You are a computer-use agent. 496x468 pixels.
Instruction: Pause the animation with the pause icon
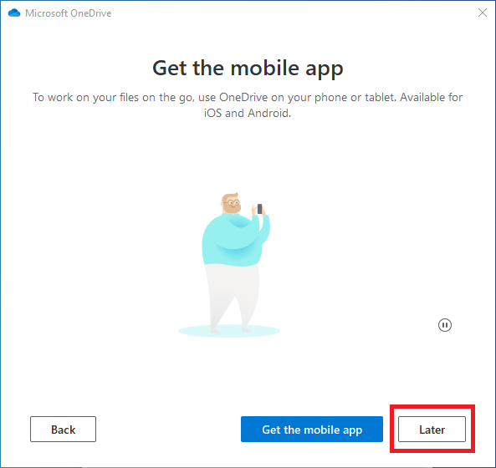[444, 325]
